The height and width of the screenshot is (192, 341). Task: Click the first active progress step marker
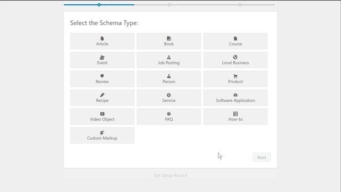coord(99,5)
